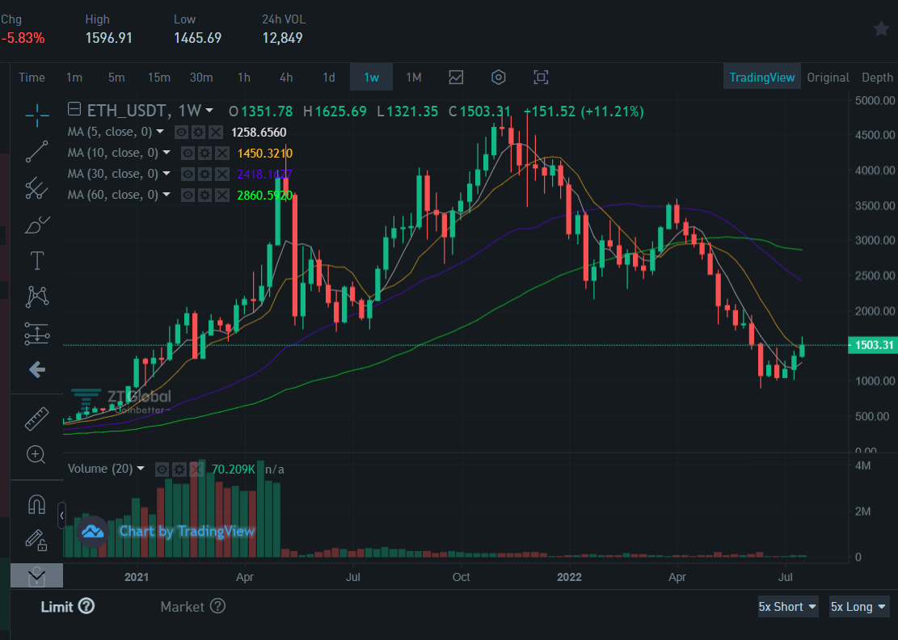
Task: Open the long/short position tool
Action: click(x=36, y=334)
